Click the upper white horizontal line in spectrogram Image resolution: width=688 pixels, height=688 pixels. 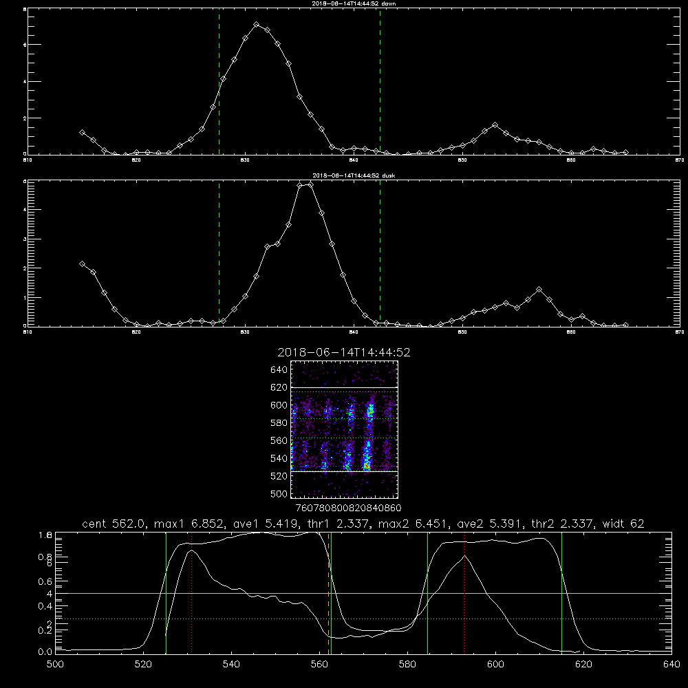coord(344,387)
